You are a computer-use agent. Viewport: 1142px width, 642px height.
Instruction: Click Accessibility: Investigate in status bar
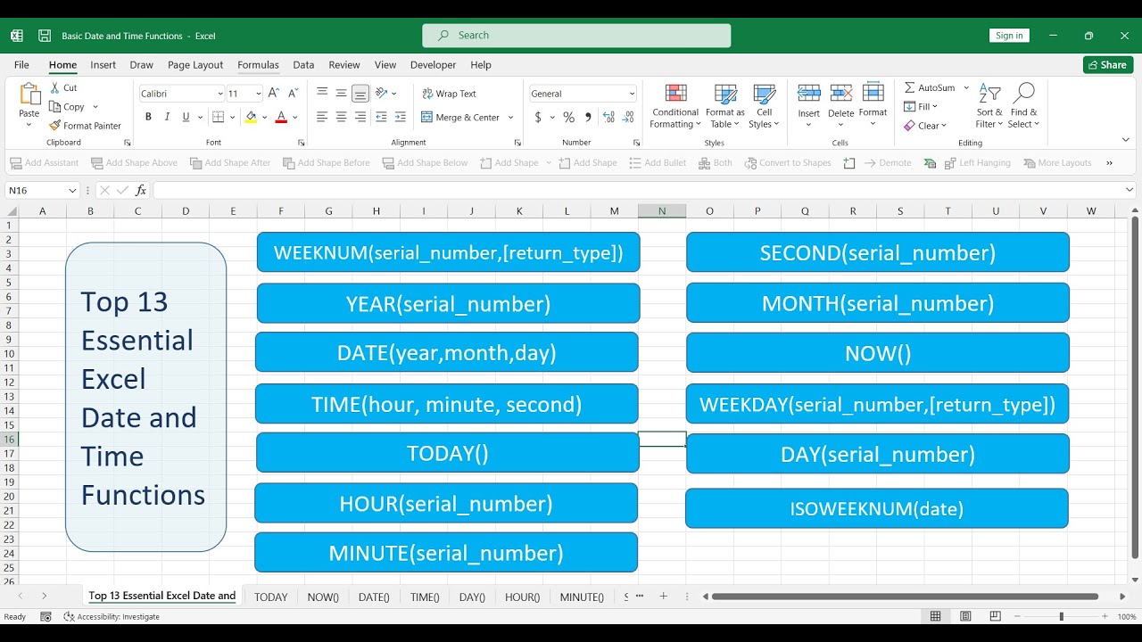point(112,616)
